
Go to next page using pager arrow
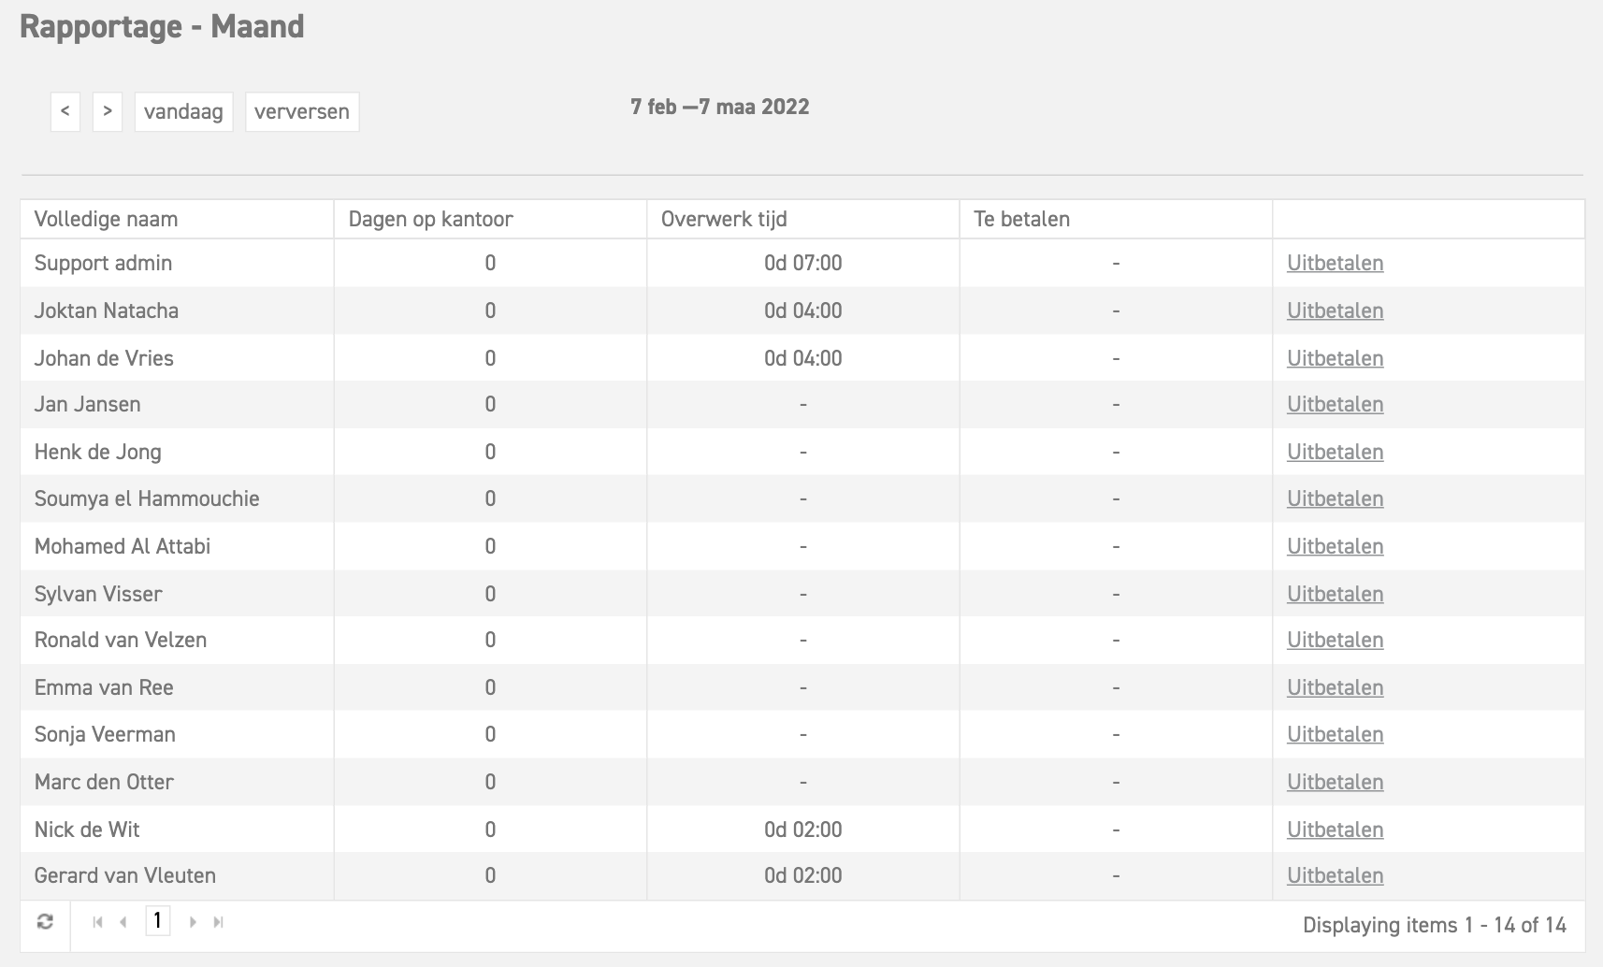193,922
